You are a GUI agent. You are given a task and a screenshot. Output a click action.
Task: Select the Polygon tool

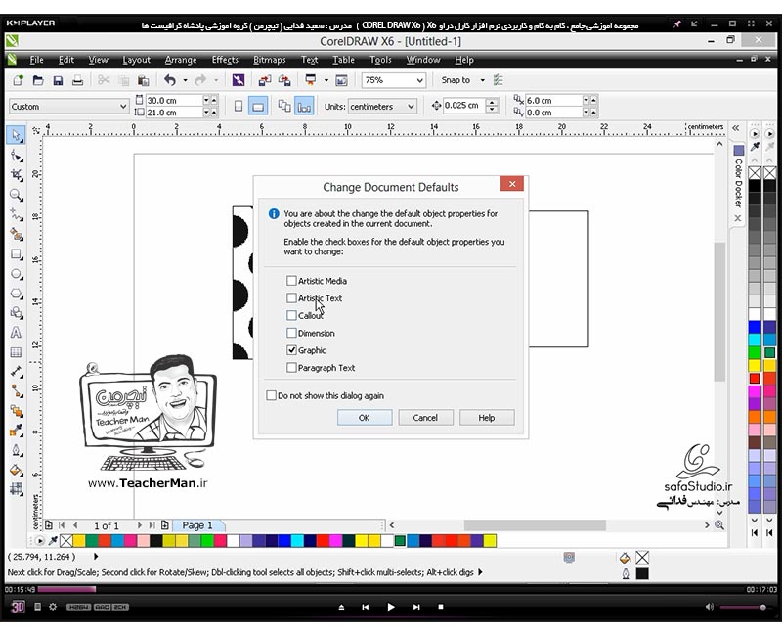pos(17,294)
